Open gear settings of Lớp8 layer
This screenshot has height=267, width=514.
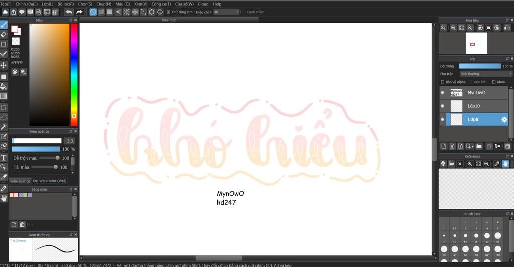click(x=504, y=119)
